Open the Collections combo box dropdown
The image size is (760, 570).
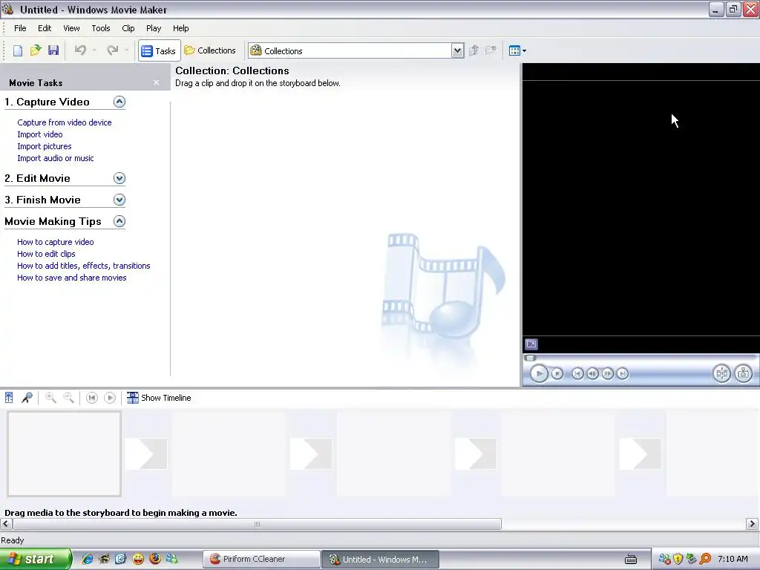(457, 50)
